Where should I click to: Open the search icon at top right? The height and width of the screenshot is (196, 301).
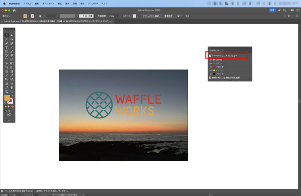click(284, 10)
